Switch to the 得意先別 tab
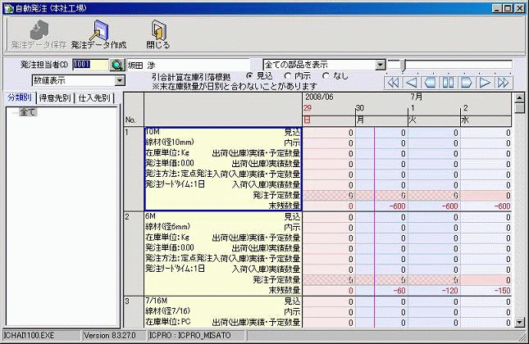 55,98
